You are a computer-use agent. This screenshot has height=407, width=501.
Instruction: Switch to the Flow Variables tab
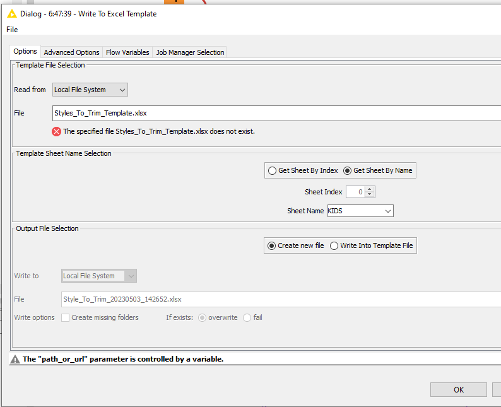tap(127, 52)
